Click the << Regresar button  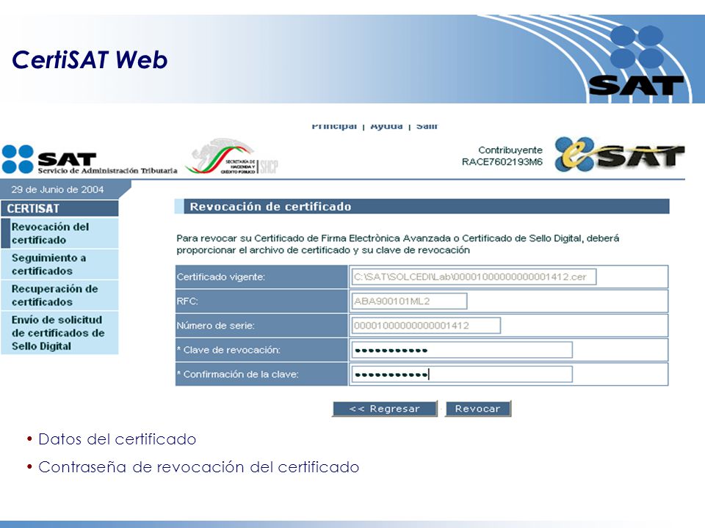[384, 408]
